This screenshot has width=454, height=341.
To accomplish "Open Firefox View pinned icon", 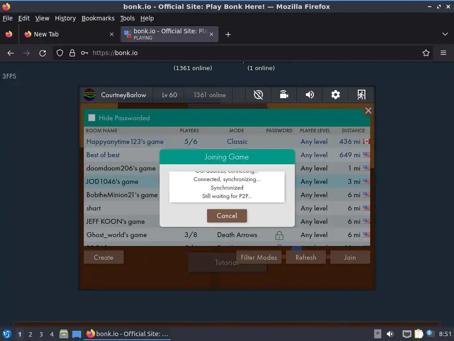I will (9, 34).
